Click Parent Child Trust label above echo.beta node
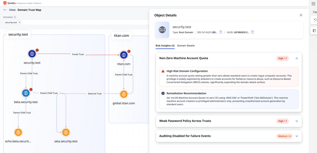Viewport: 317px width, 153px height. (22, 113)
